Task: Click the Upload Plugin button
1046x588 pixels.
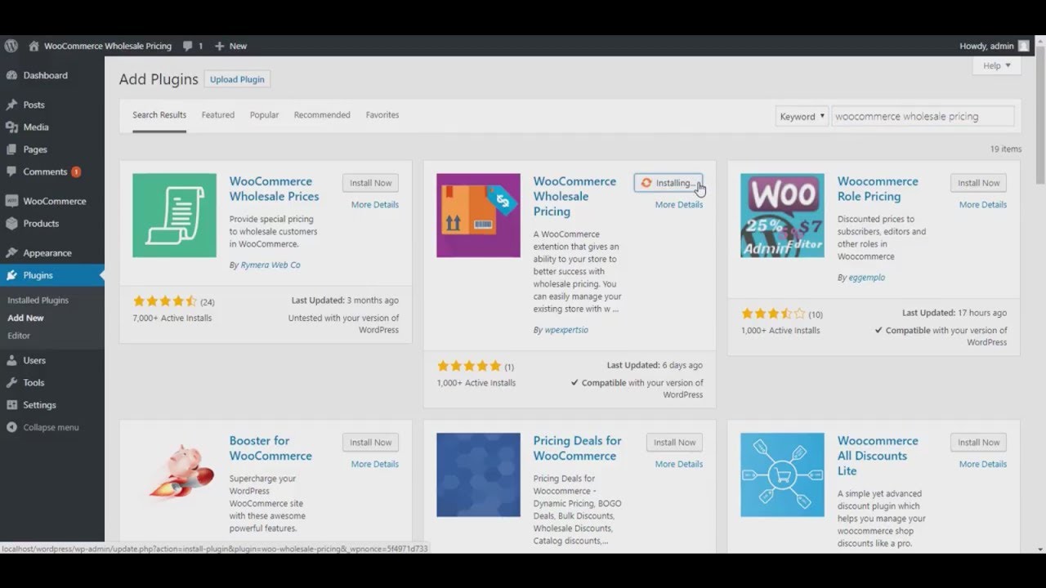Action: [x=237, y=79]
